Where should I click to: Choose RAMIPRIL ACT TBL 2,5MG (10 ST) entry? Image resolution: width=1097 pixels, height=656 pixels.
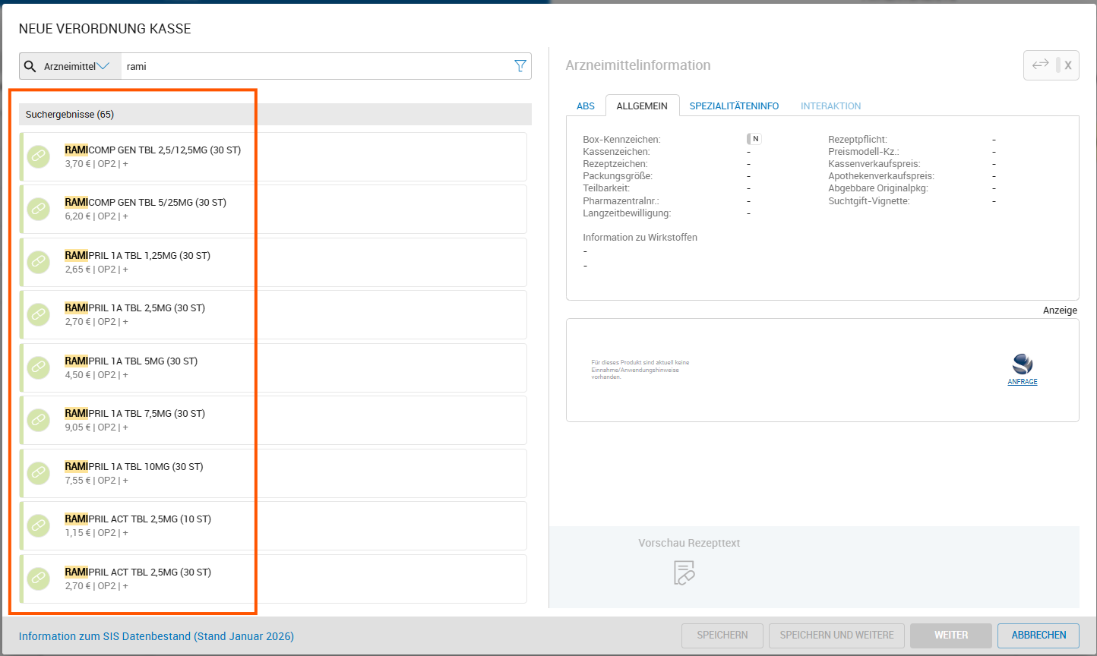pyautogui.click(x=273, y=525)
